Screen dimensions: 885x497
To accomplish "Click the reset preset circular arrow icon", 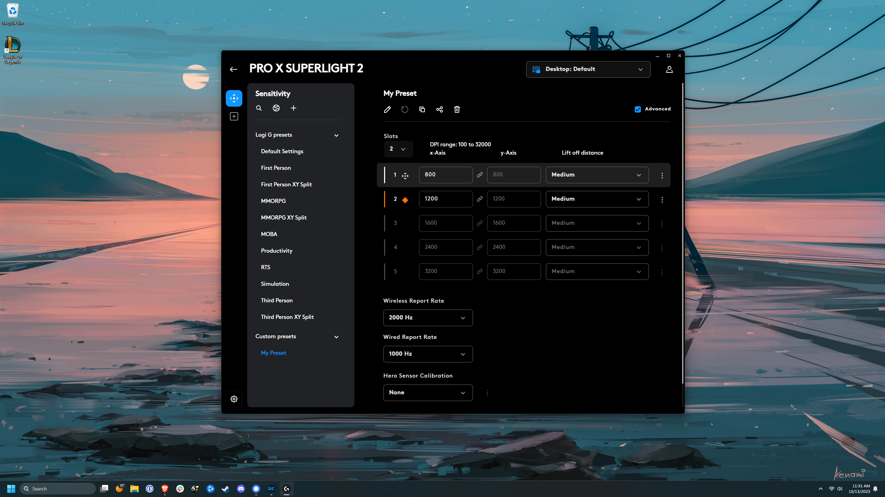I will pos(404,109).
